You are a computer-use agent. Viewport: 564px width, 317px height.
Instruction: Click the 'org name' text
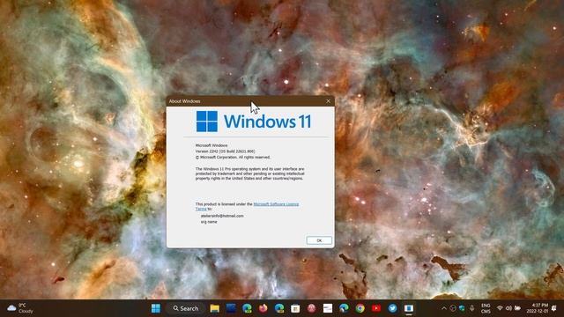coord(209,222)
